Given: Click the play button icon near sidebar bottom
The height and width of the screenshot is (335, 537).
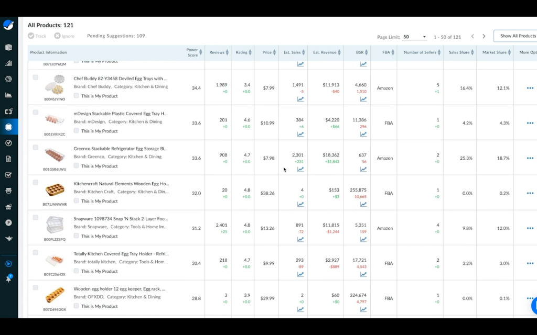Looking at the screenshot, I should [8, 263].
